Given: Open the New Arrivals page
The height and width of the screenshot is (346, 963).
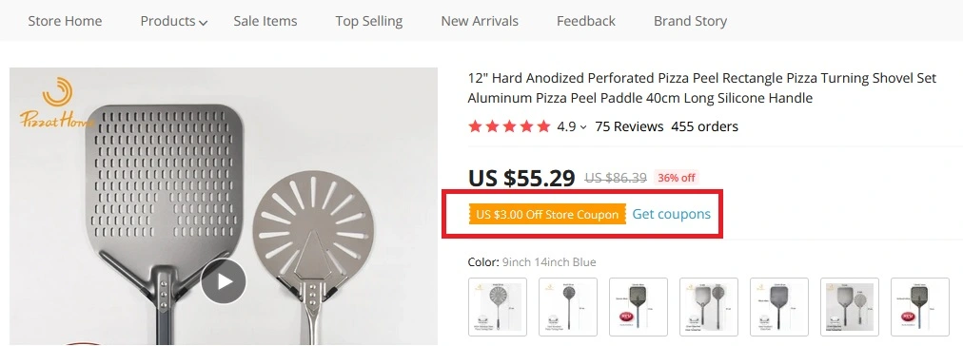Looking at the screenshot, I should pos(480,21).
